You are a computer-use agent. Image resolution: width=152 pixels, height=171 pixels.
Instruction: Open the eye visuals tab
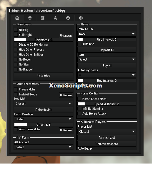coord(43,18)
